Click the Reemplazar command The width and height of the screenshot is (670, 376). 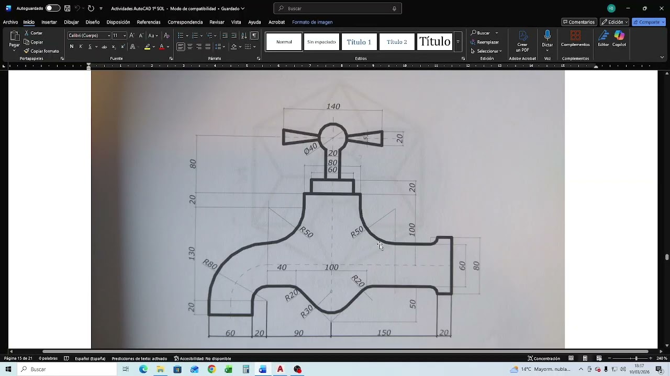pyautogui.click(x=485, y=42)
